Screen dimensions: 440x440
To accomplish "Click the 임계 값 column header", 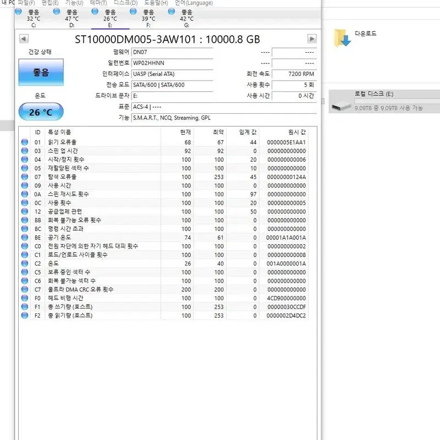I will 243,132.
